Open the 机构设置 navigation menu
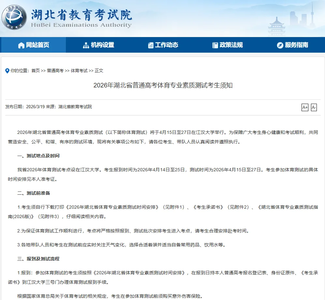Screen dimensions: 325x300 tap(102, 45)
